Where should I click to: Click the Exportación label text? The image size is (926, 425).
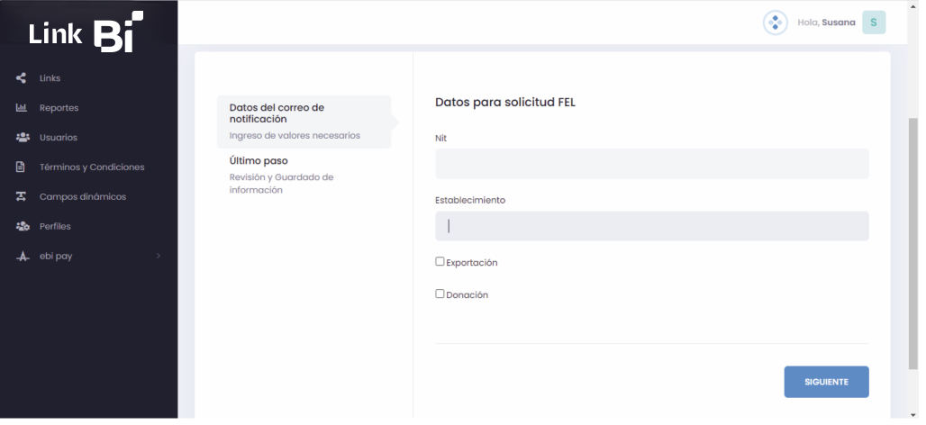472,263
